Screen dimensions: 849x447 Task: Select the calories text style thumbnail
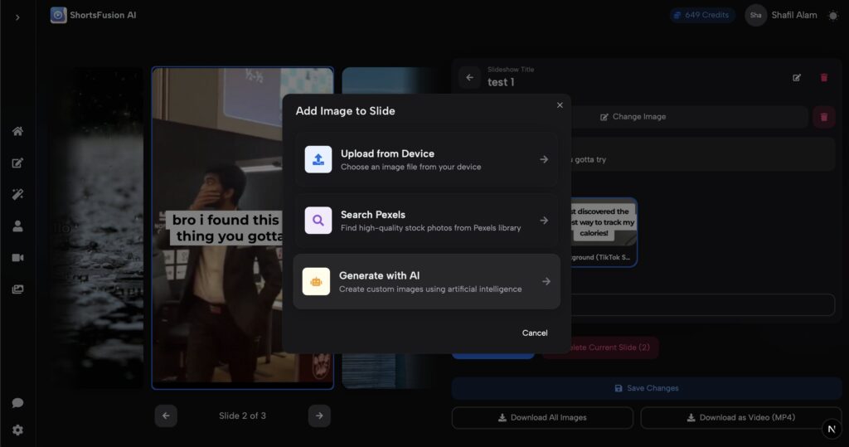click(x=604, y=232)
